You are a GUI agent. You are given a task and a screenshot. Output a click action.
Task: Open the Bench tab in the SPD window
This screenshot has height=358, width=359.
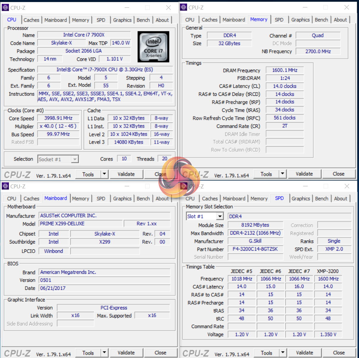322,198
